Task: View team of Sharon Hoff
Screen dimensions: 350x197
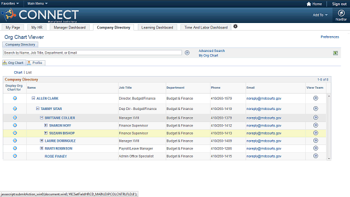Action: coord(316,125)
